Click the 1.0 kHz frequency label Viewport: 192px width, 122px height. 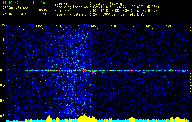[3, 55]
